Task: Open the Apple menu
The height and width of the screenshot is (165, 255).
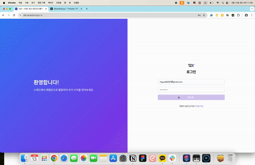Action: pos(4,3)
